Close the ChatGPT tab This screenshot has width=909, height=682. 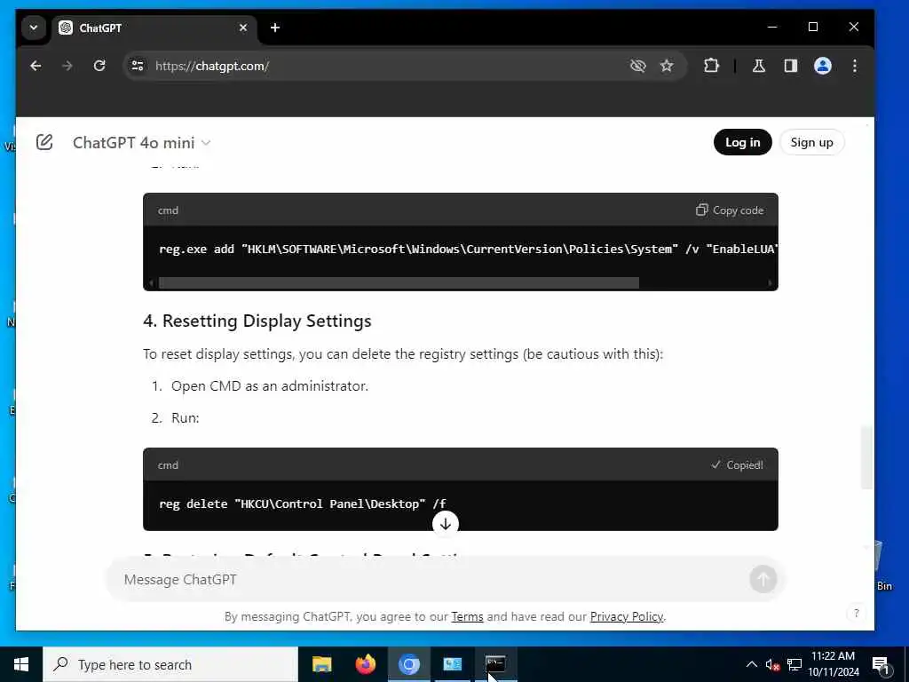[243, 28]
